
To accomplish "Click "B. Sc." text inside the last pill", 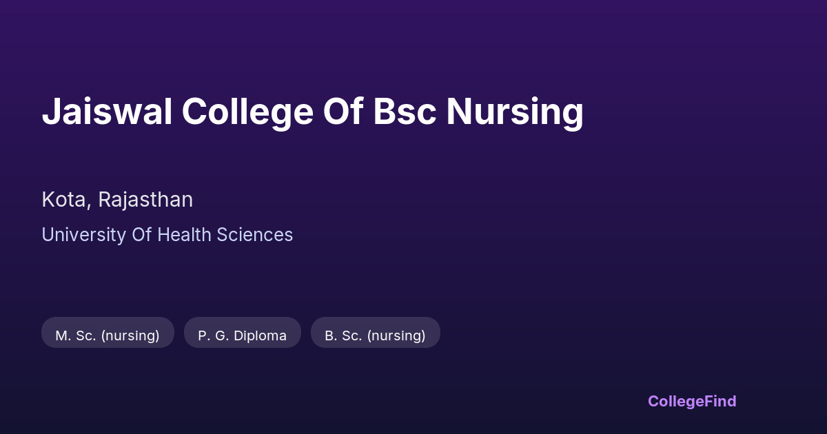I will point(343,335).
